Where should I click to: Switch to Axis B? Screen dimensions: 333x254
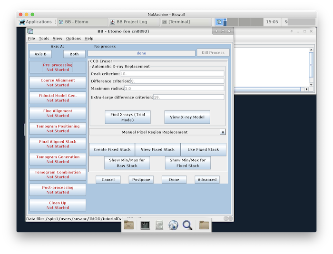point(40,54)
